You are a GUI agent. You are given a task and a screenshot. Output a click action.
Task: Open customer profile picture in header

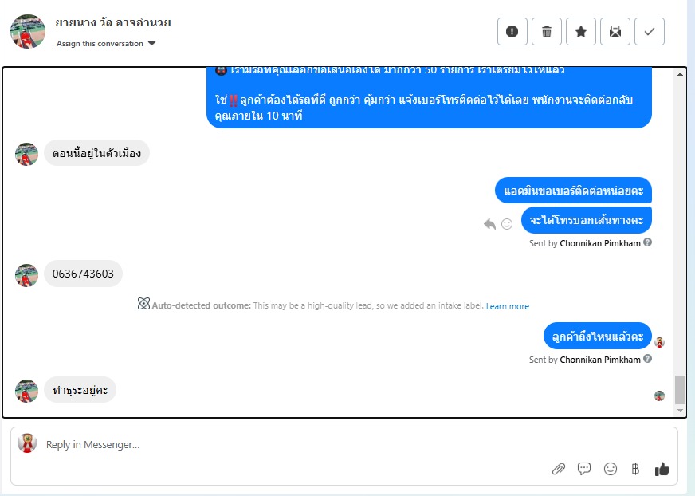(28, 32)
